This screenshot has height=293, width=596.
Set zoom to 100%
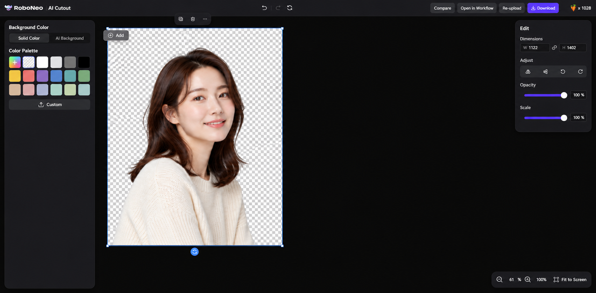pyautogui.click(x=541, y=280)
